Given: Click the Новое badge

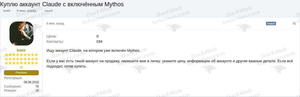Looking at the screenshot, I should [271, 23].
